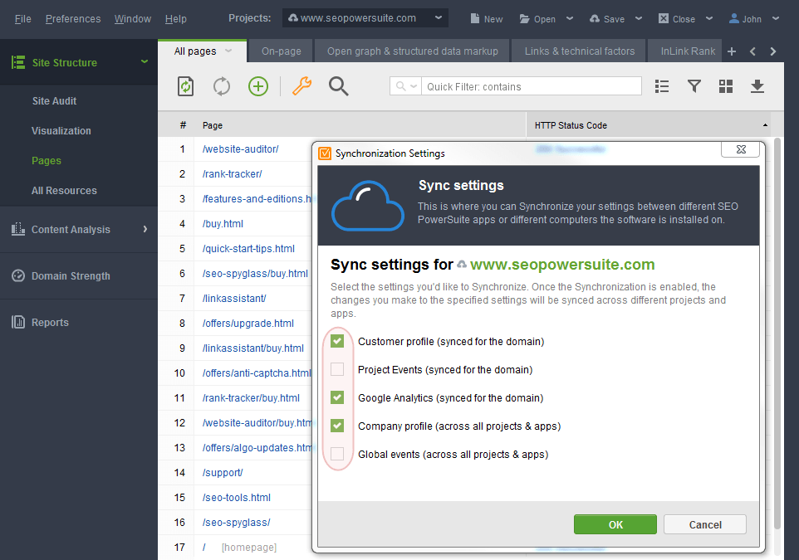Sort by the HTTP Status Code column header
Screen dimensions: 799x560
click(x=648, y=125)
